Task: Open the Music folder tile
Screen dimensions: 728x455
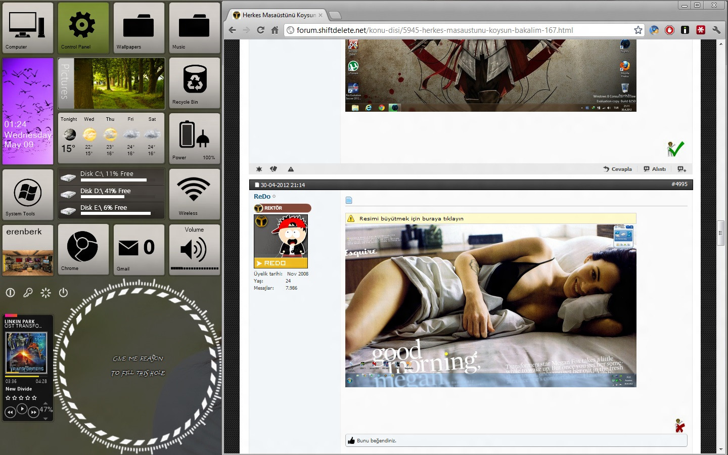Action: 195,28
